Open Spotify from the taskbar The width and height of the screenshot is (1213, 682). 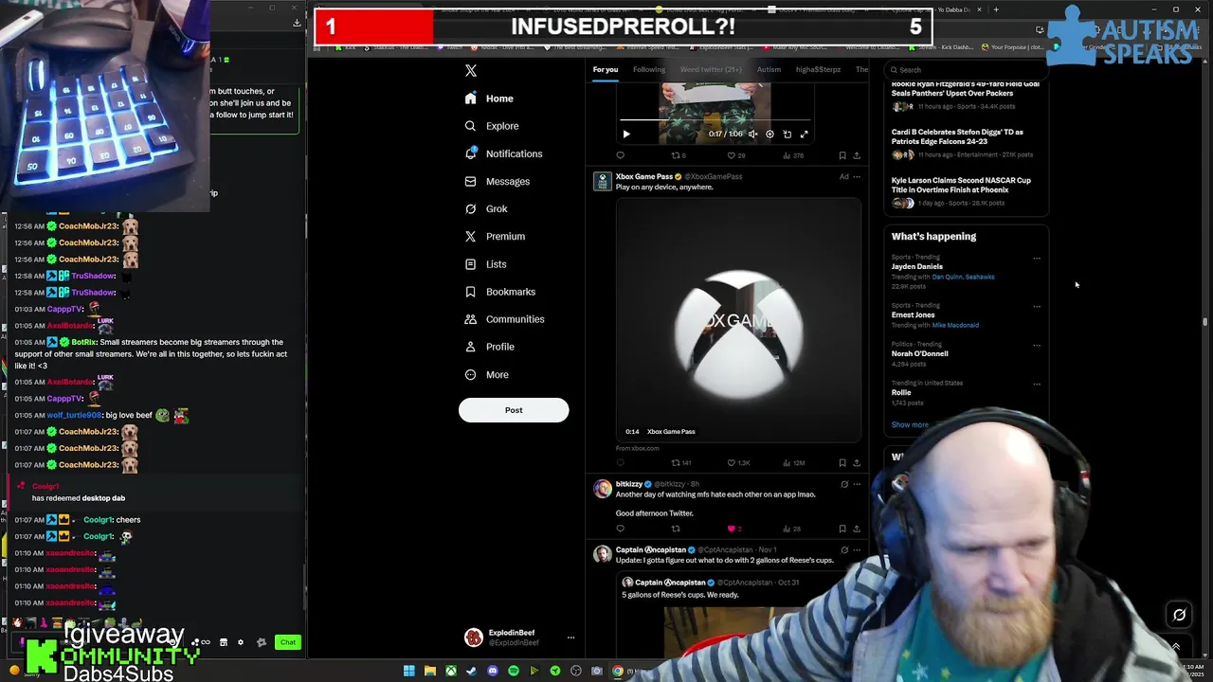514,671
